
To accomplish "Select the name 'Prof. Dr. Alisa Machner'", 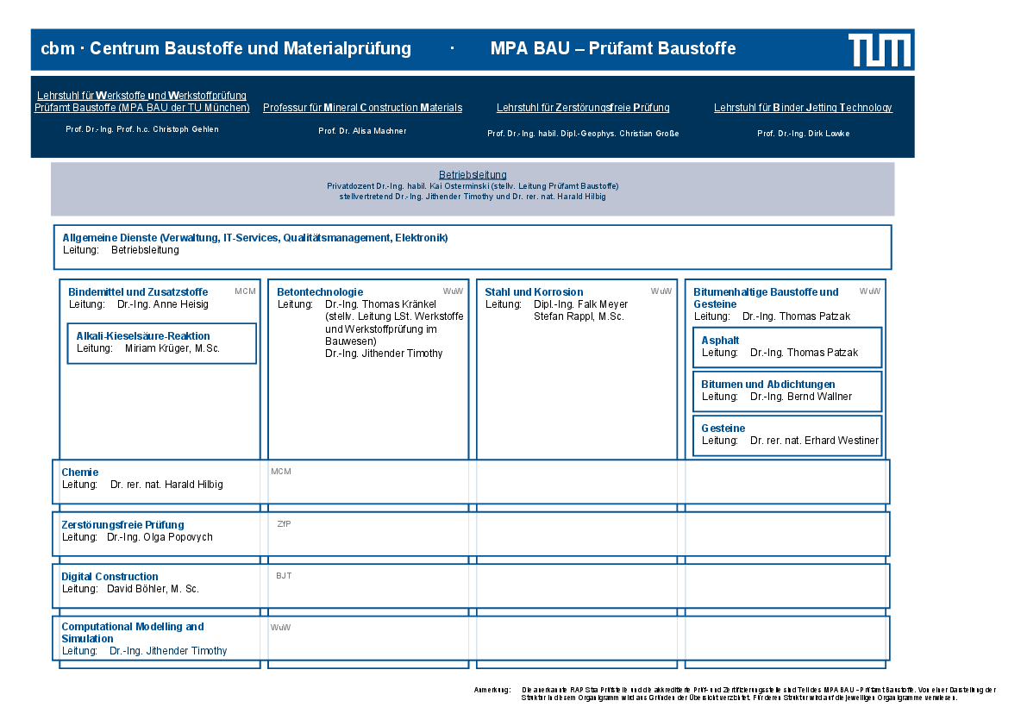I will tap(362, 131).
